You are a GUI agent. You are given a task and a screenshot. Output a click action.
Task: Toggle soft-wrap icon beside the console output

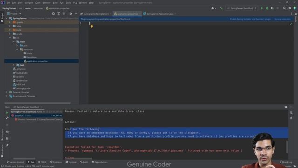tap(291, 113)
